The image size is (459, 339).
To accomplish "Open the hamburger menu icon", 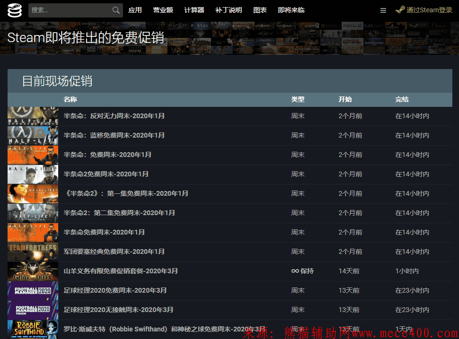I will click(x=383, y=10).
